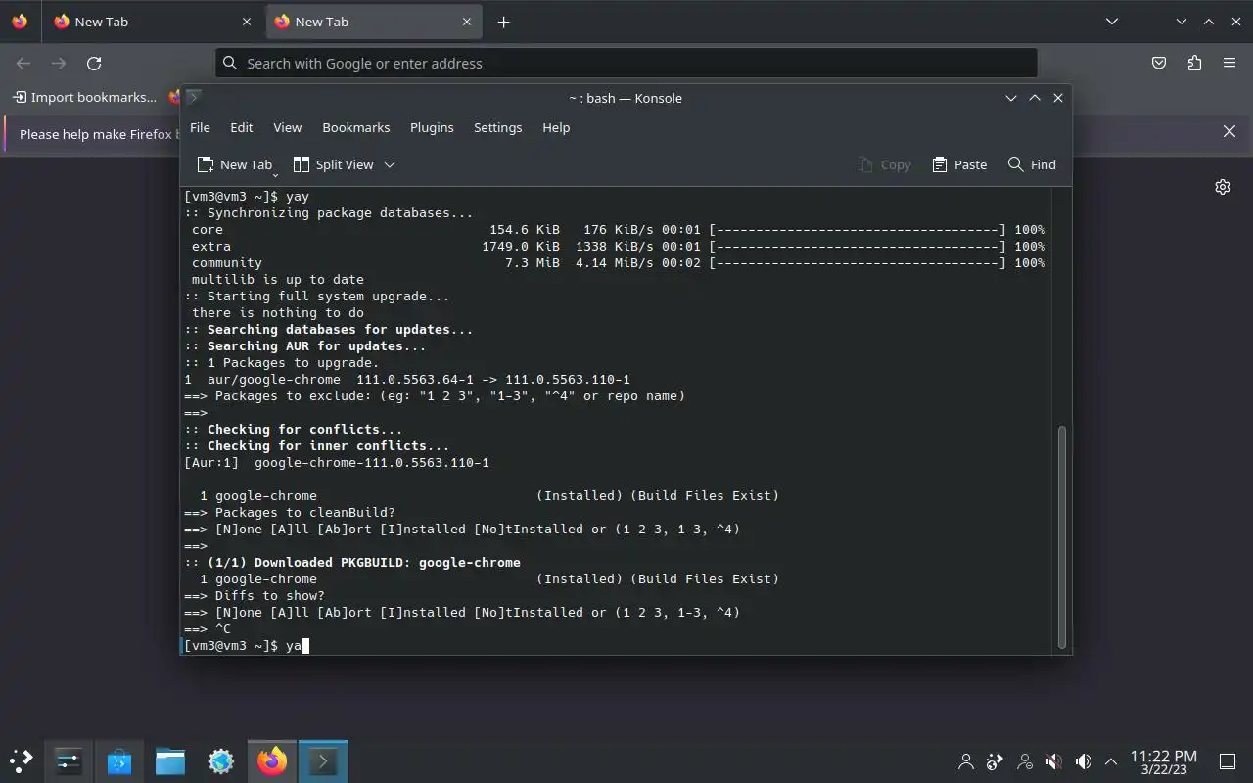The image size is (1253, 783).
Task: Open the Settings menu in Konsole
Action: click(497, 127)
